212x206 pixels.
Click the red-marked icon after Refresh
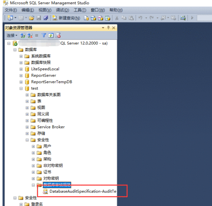(x=58, y=35)
